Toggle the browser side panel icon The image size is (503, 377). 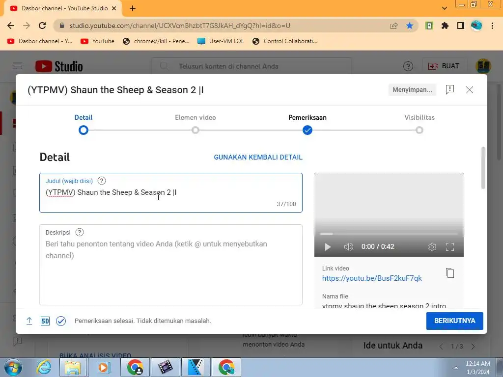[x=461, y=26]
